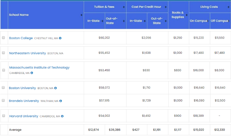The image size is (231, 138).
Task: Sort by Off Campus living cost arrow
Action: 228,21
